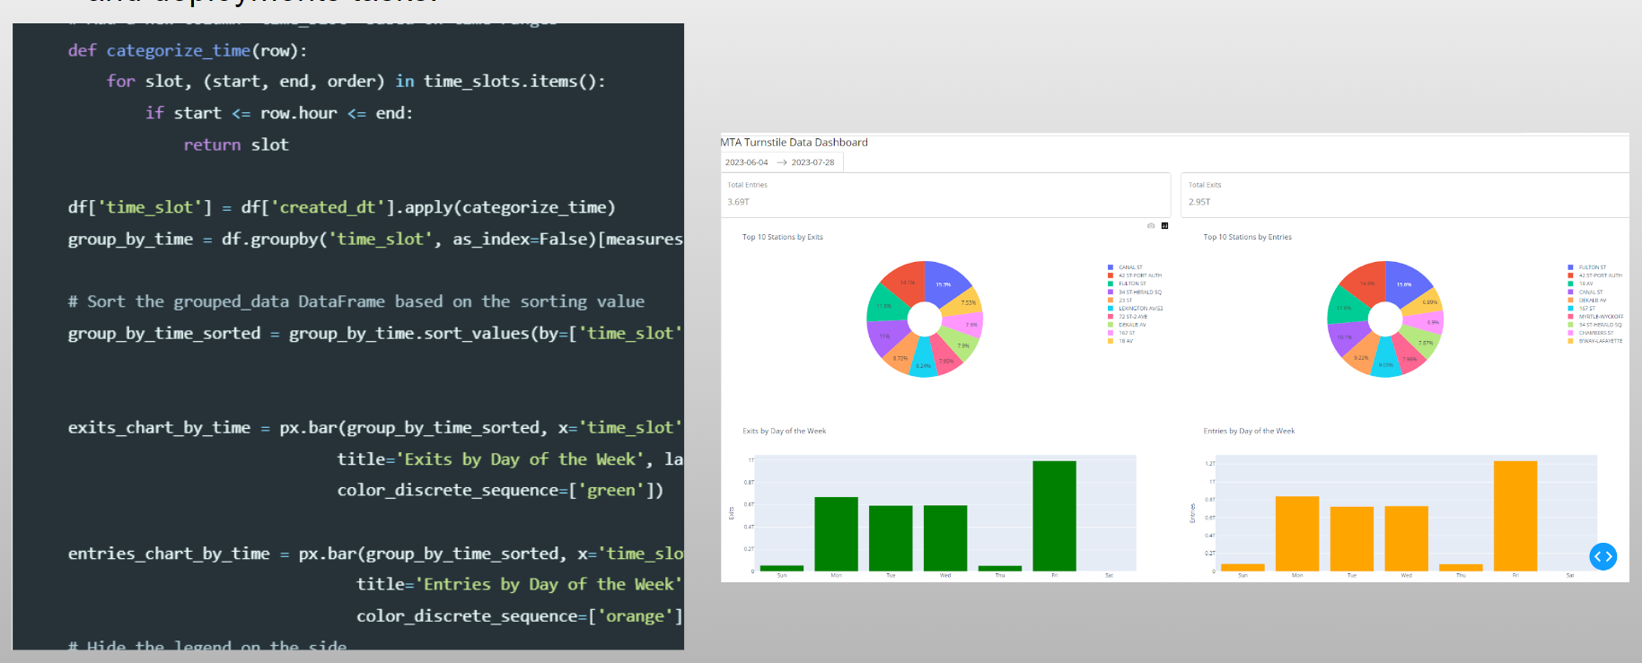Click 'return slot' in the code
The height and width of the screenshot is (663, 1642).
pos(236,144)
